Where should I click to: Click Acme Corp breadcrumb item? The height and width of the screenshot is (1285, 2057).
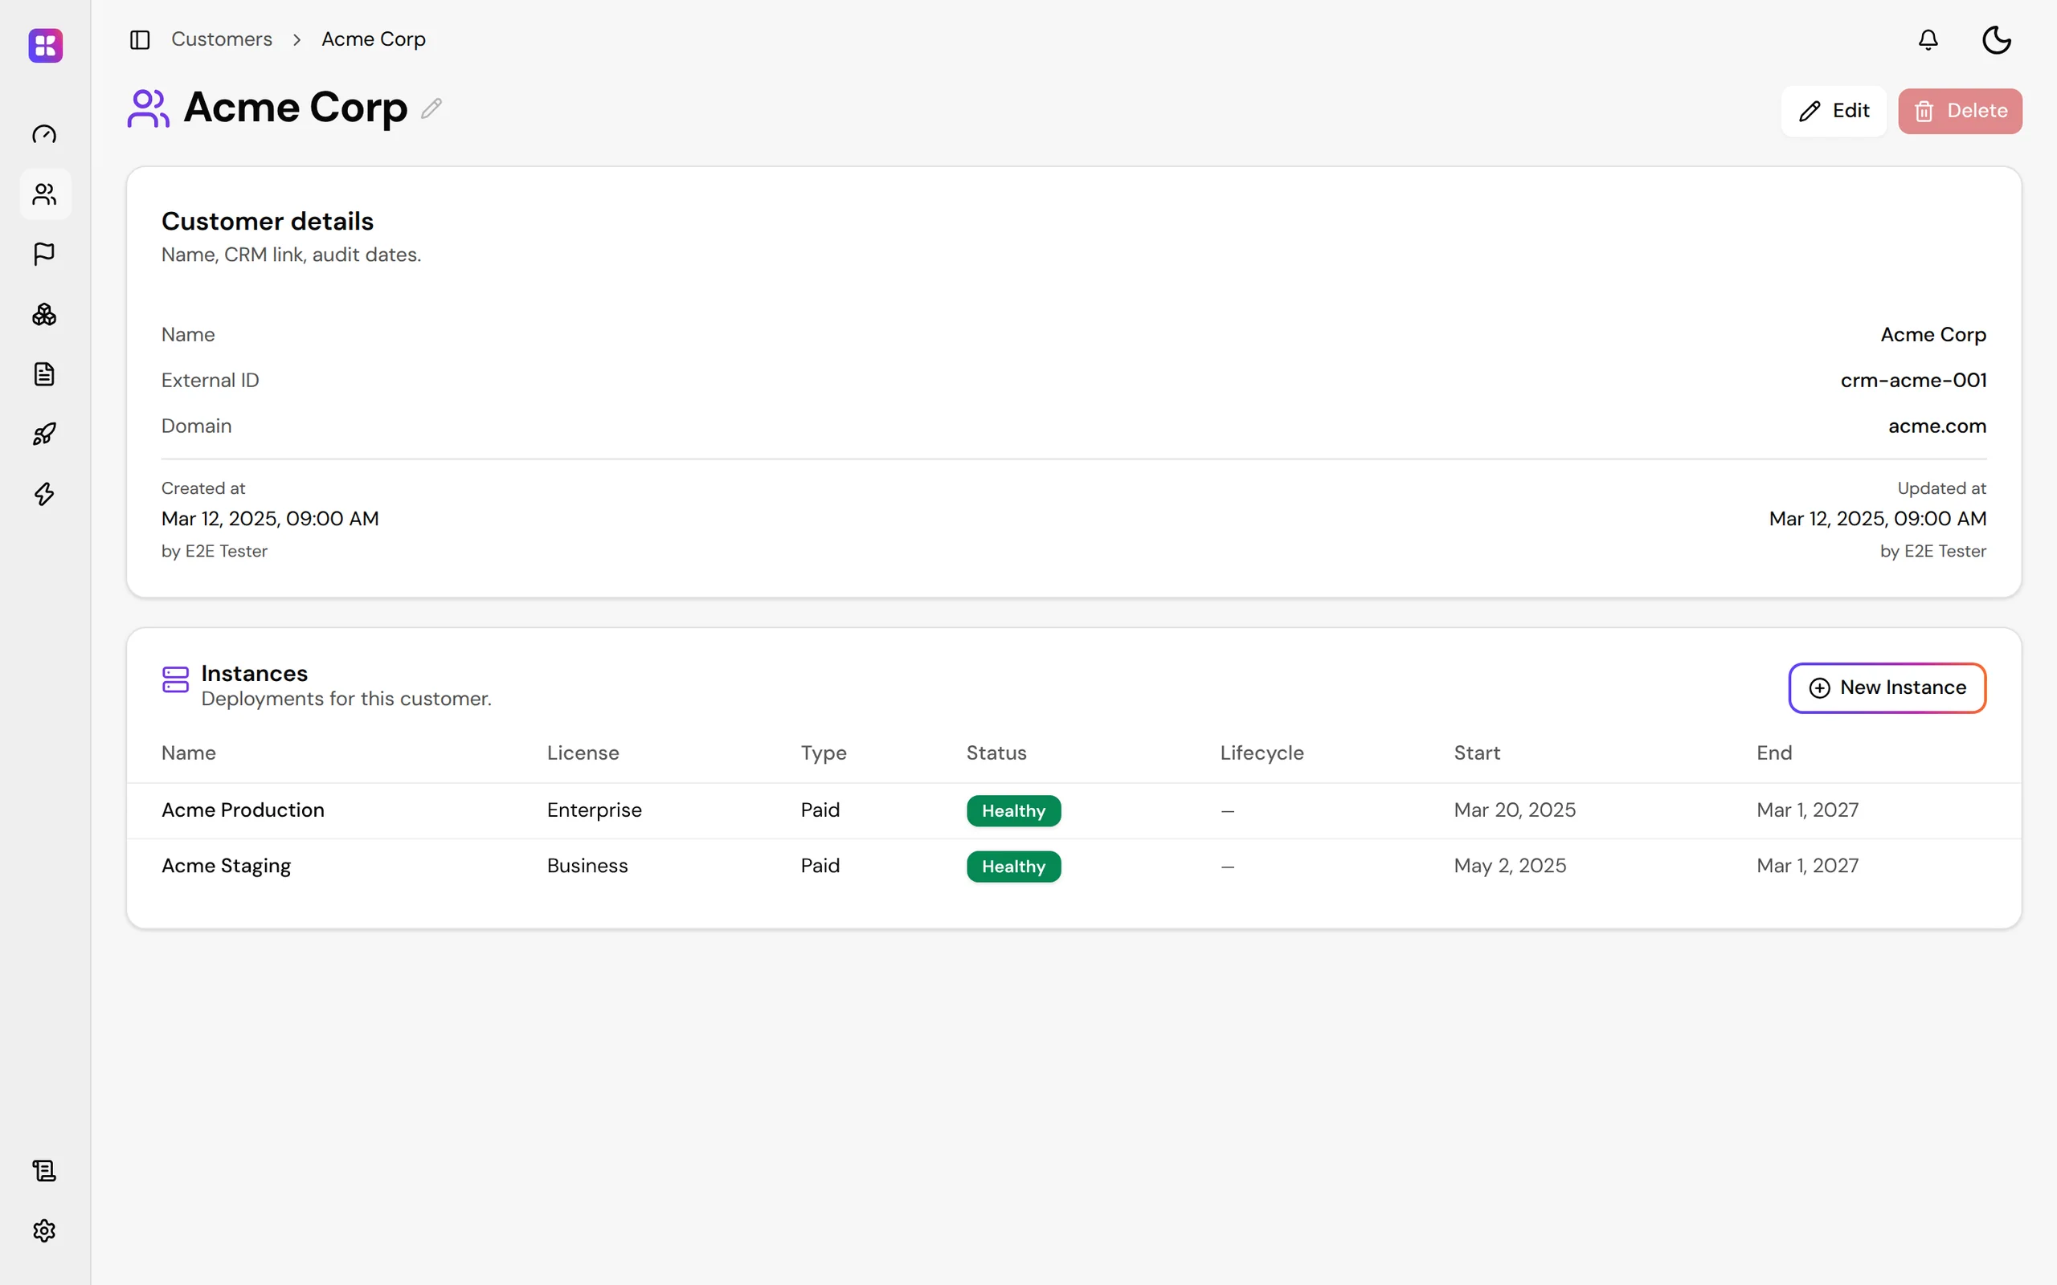[374, 39]
